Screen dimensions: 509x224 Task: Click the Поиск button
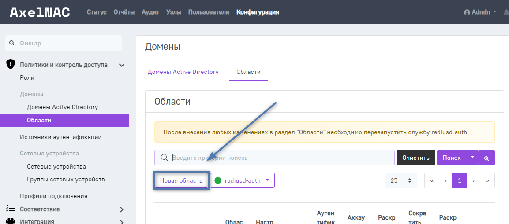click(x=452, y=158)
